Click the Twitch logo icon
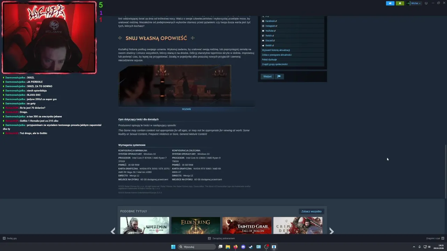This screenshot has height=251, width=447. click(x=263, y=36)
